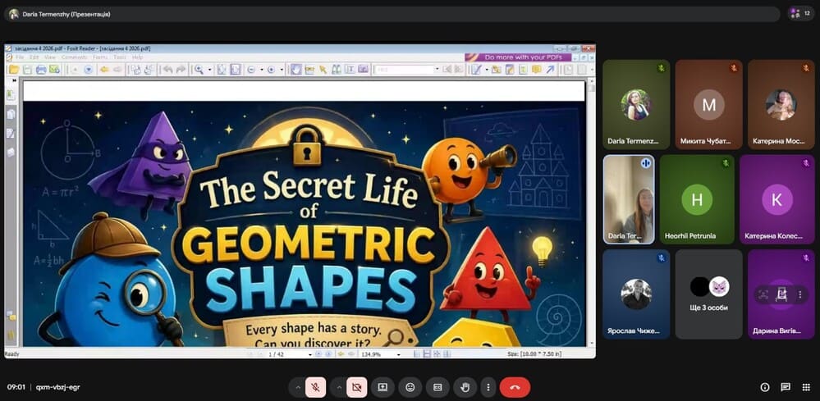820x401 pixels.
Task: Open search field dropdown arrow in toolbar
Action: tap(437, 70)
